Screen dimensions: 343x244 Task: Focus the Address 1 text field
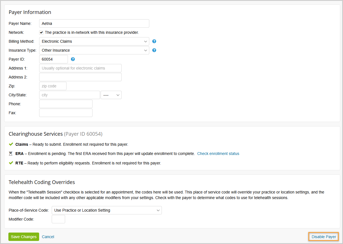[x=80, y=68]
